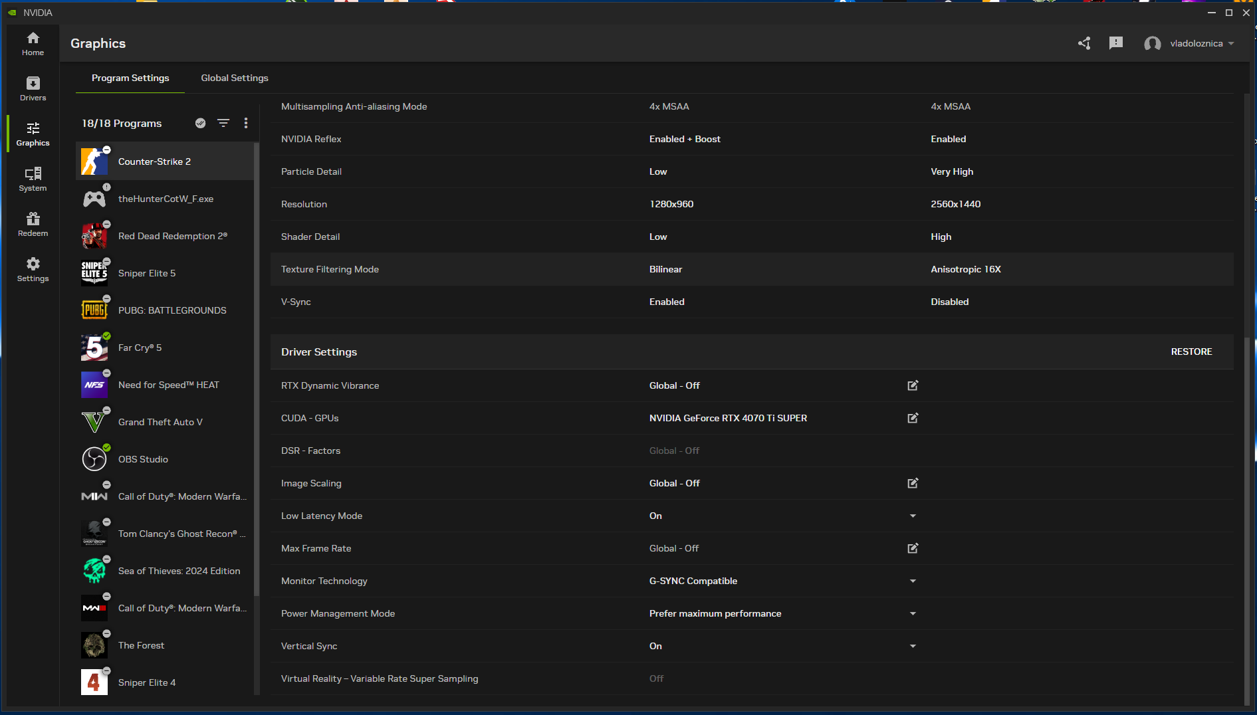Click the 18/18 Programs heading

pyautogui.click(x=122, y=123)
